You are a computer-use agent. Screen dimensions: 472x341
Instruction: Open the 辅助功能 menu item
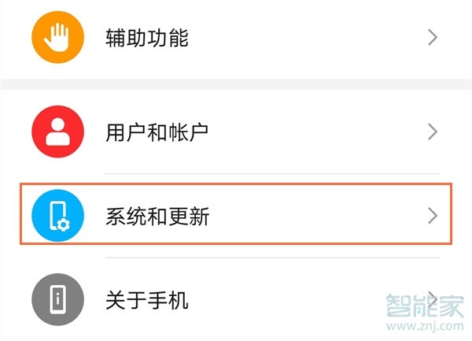(x=147, y=36)
